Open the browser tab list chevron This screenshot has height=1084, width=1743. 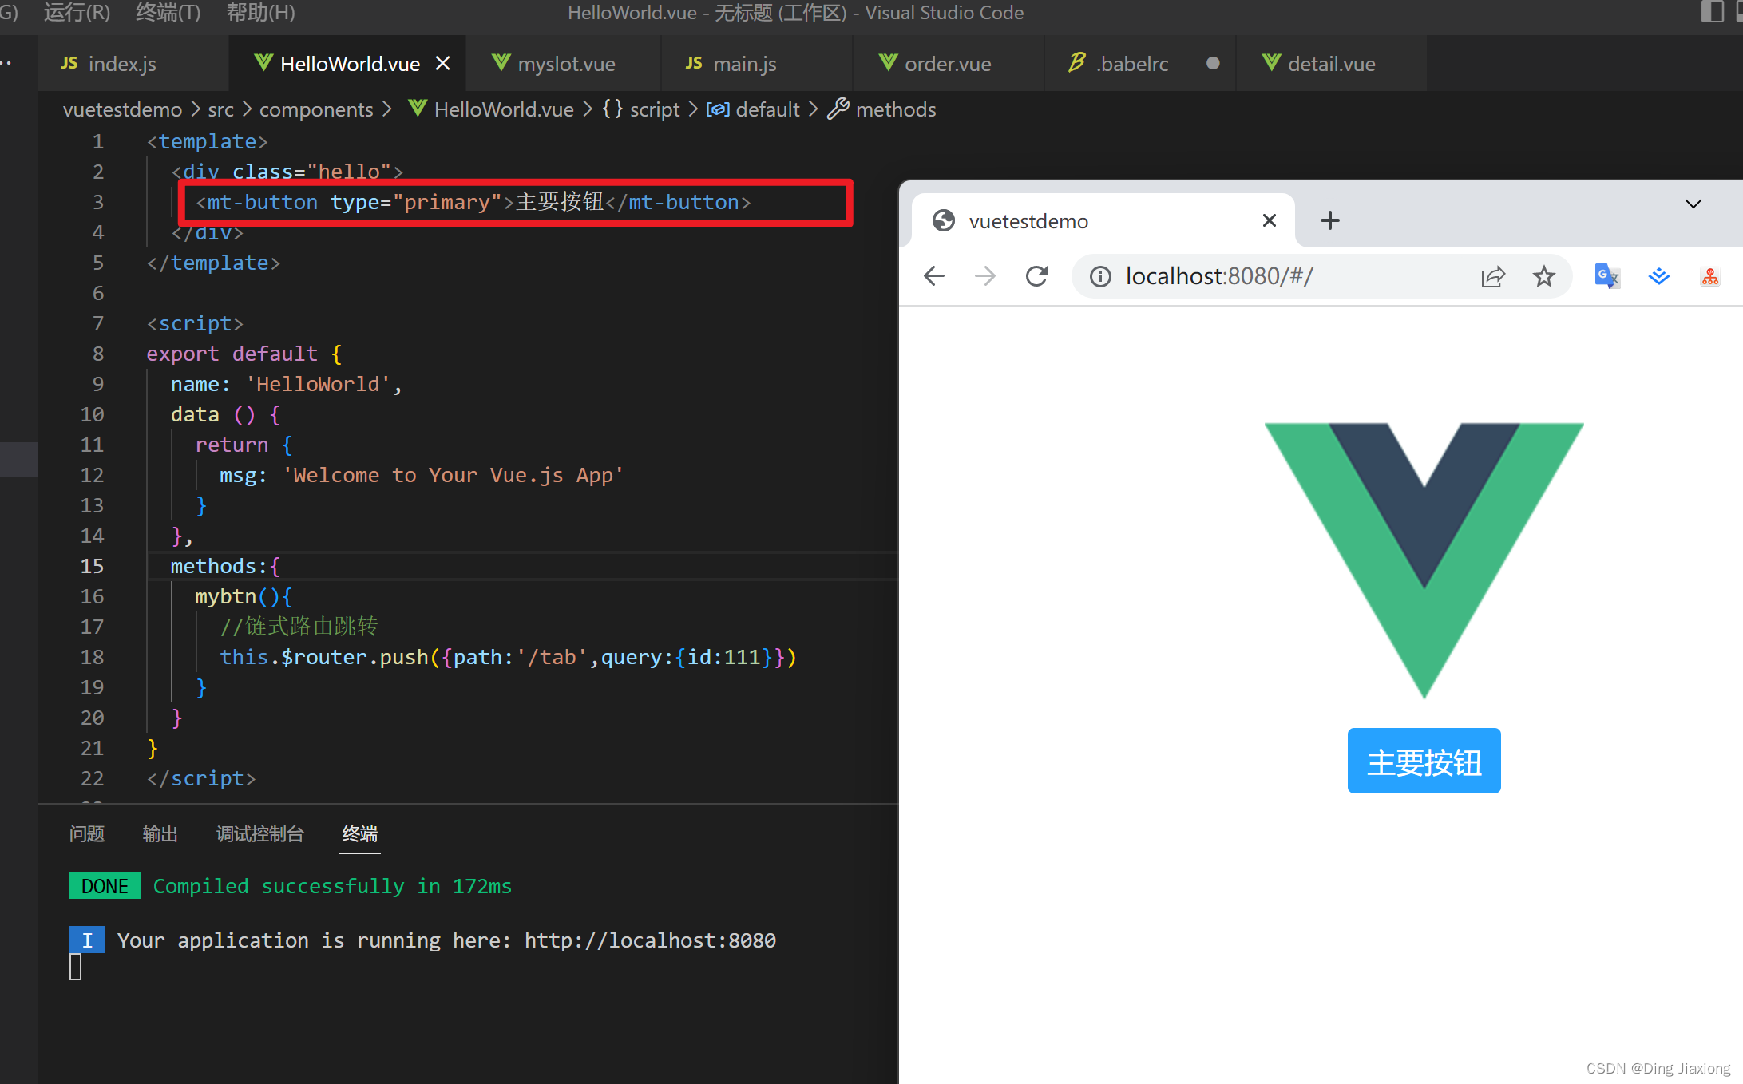1693,204
